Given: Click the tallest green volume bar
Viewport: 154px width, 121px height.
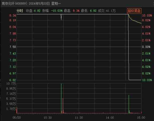Looking at the screenshot, I should coord(61,98).
